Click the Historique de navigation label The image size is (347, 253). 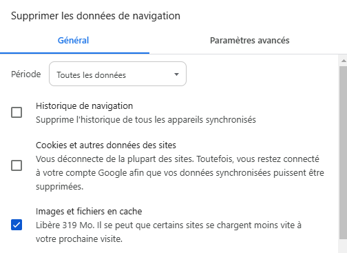point(84,106)
